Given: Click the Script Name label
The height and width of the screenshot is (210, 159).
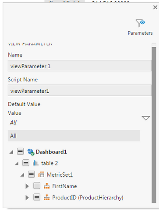Looking at the screenshot, I should [x=23, y=80].
